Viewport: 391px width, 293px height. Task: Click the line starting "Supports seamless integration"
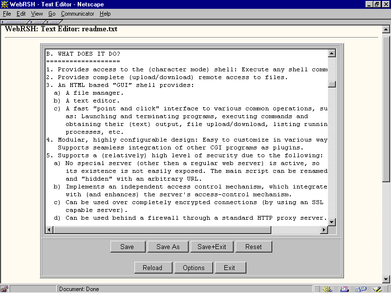(x=180, y=147)
